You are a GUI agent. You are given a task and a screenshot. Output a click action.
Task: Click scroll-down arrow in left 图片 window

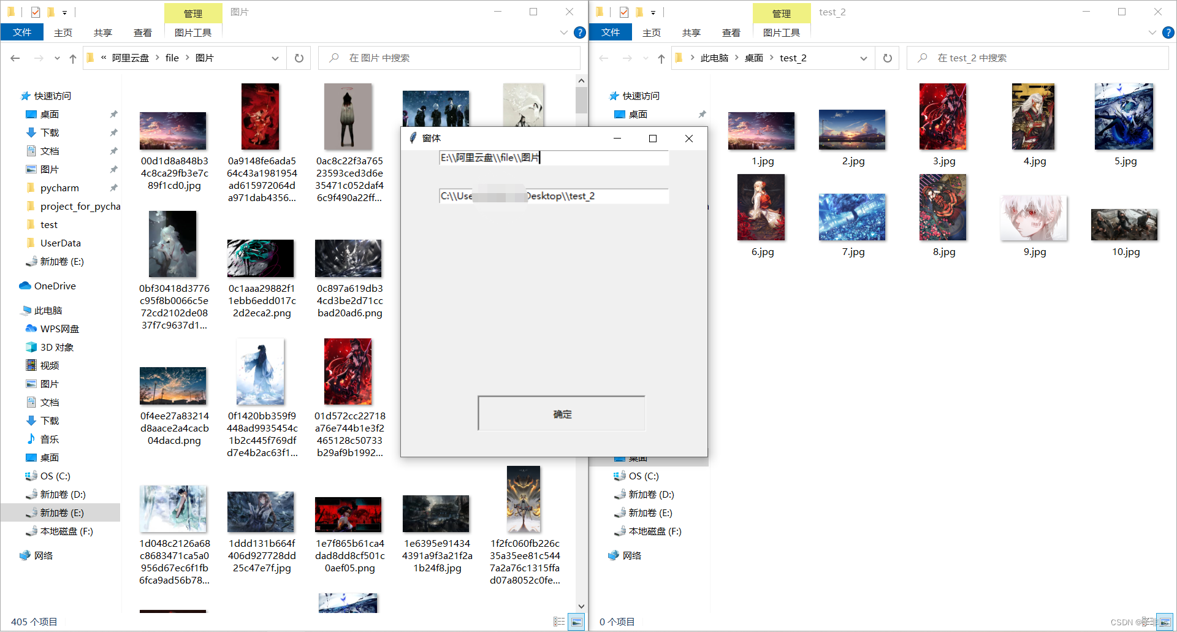(x=581, y=606)
